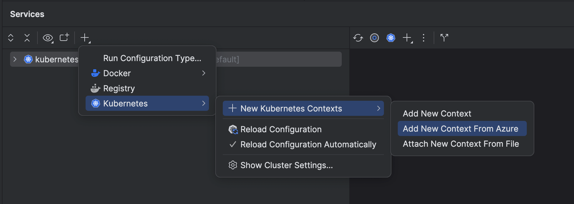Click the blue circle context icon
The image size is (574, 204).
tap(374, 38)
